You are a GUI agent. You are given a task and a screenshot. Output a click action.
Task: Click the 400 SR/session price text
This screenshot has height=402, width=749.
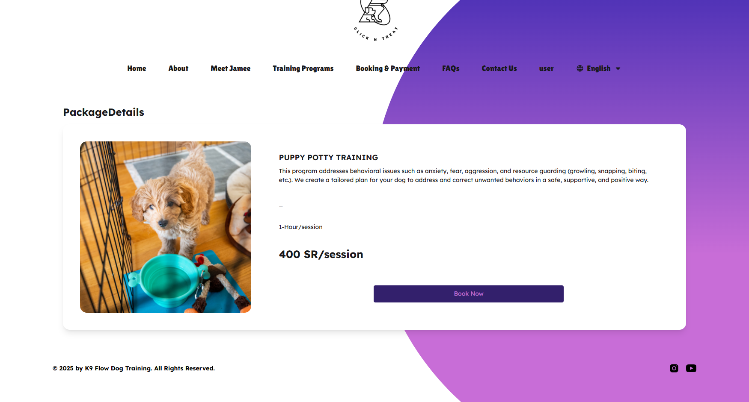point(321,255)
